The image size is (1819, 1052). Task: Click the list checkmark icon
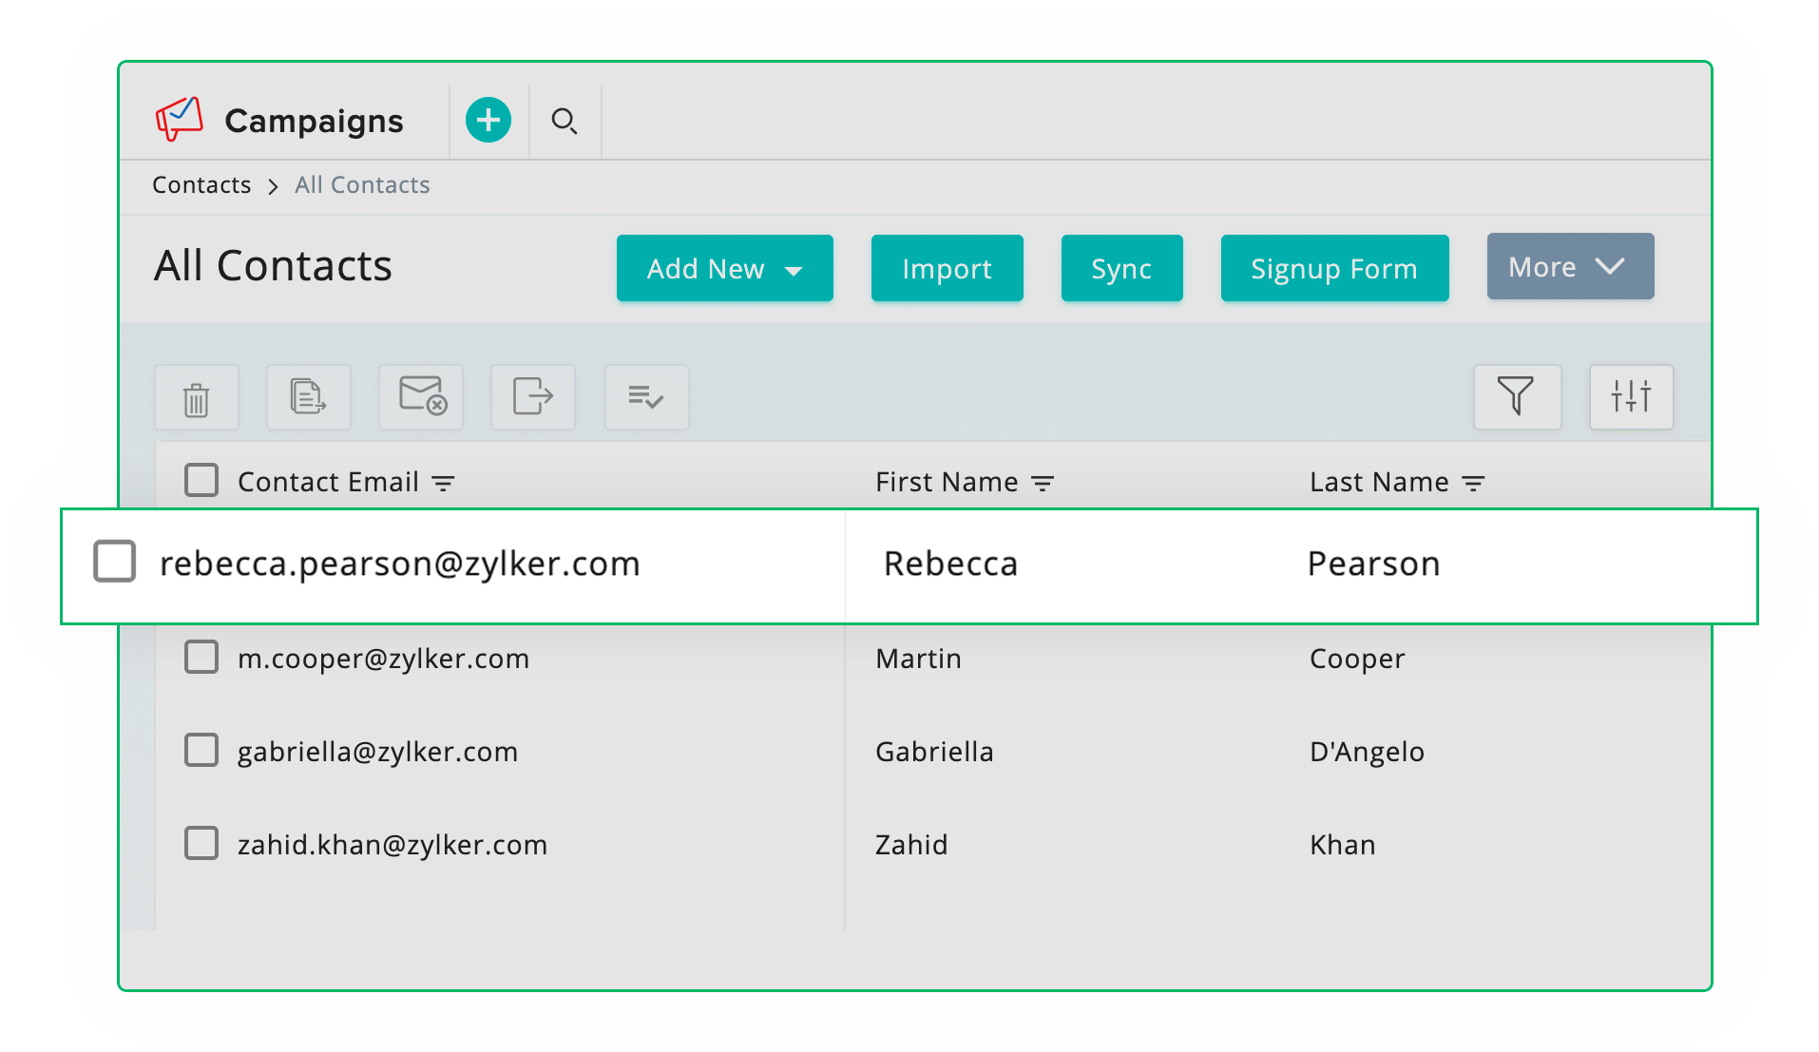(x=647, y=397)
